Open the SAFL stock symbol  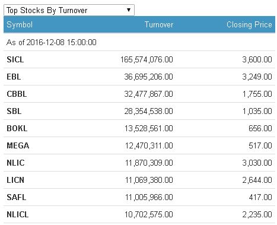[17, 197]
